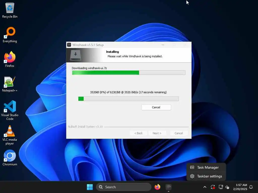Screen dimensions: 258x193
Task: Select Taskbar settings in the context menu
Action: (206, 176)
